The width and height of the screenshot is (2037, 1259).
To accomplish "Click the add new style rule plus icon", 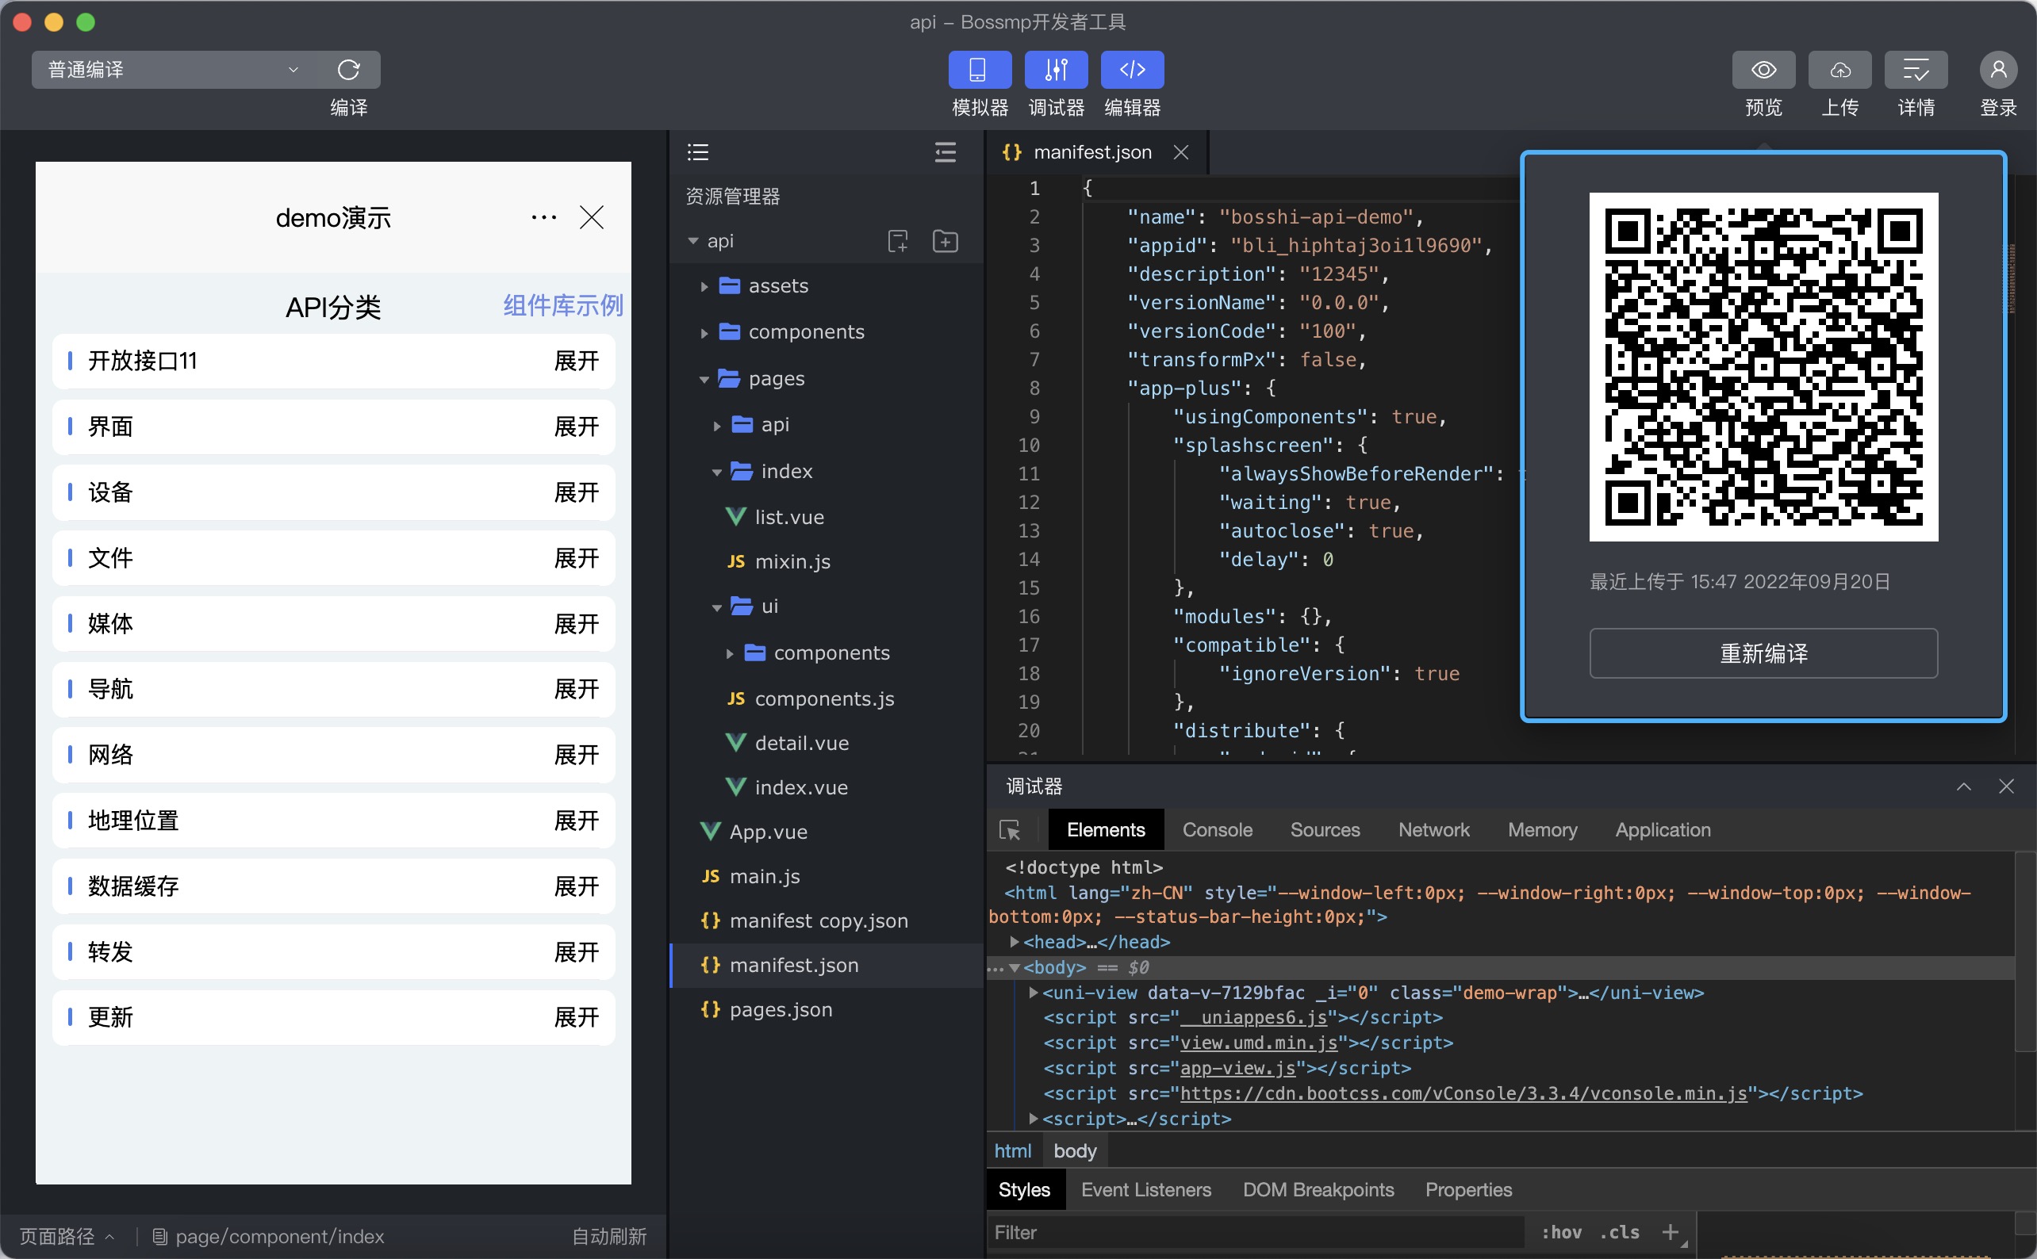I will pyautogui.click(x=1670, y=1231).
